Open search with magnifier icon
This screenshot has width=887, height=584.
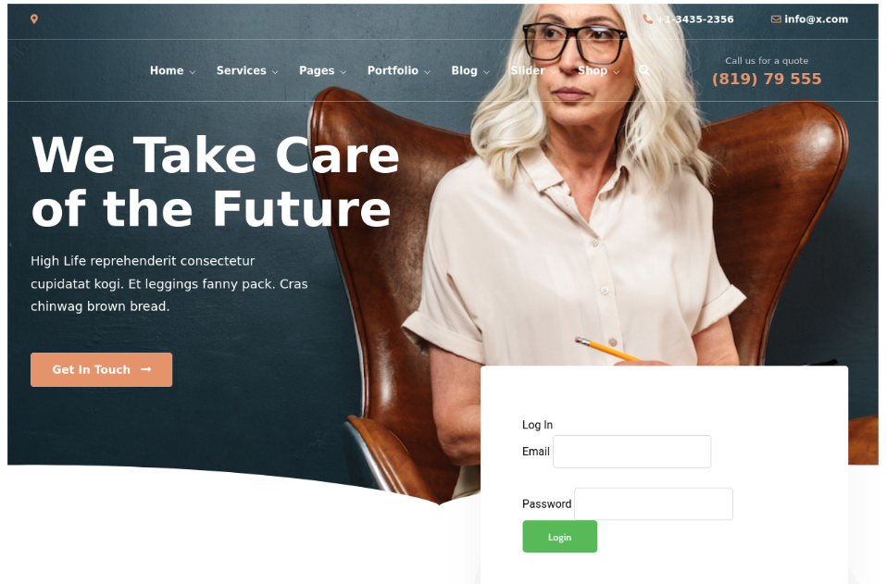[643, 70]
